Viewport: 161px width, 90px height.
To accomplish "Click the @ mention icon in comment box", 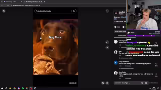I will pos(142,83).
